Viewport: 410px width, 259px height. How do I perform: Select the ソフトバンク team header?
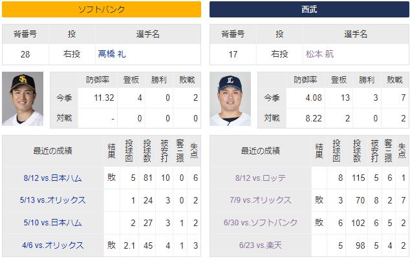click(x=102, y=10)
